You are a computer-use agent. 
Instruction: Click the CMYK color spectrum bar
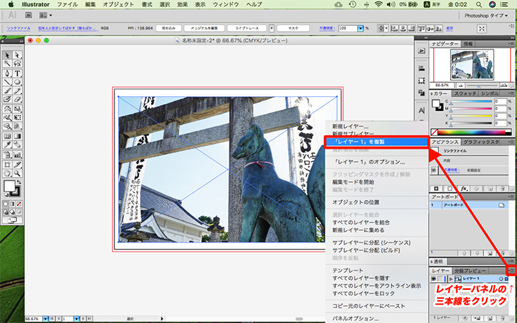[x=472, y=132]
